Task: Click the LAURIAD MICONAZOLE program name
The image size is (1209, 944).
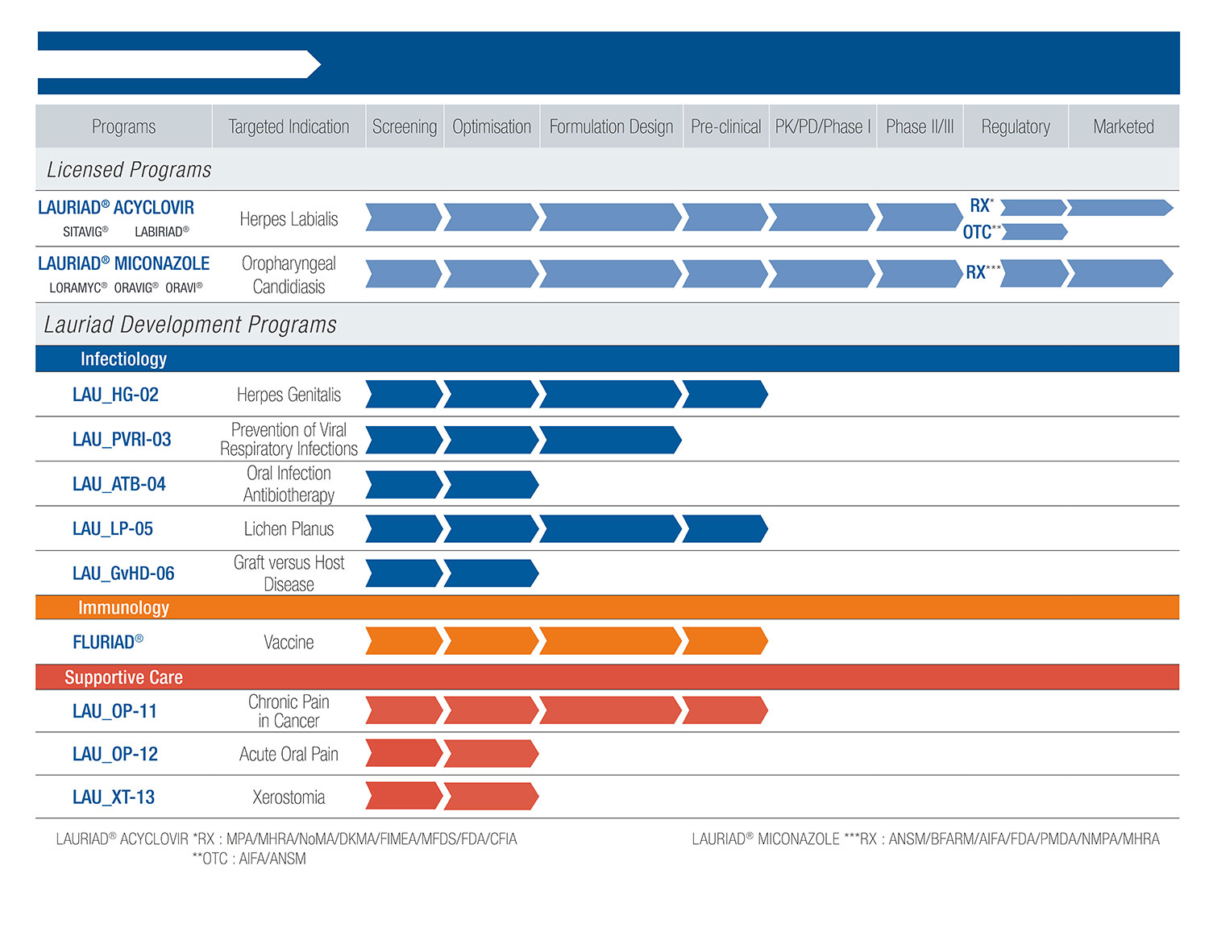Action: (123, 263)
